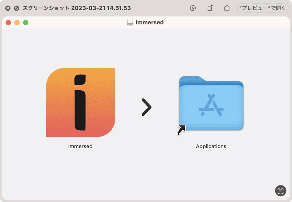Select the Immersed app icon
The image size is (292, 202).
[81, 103]
